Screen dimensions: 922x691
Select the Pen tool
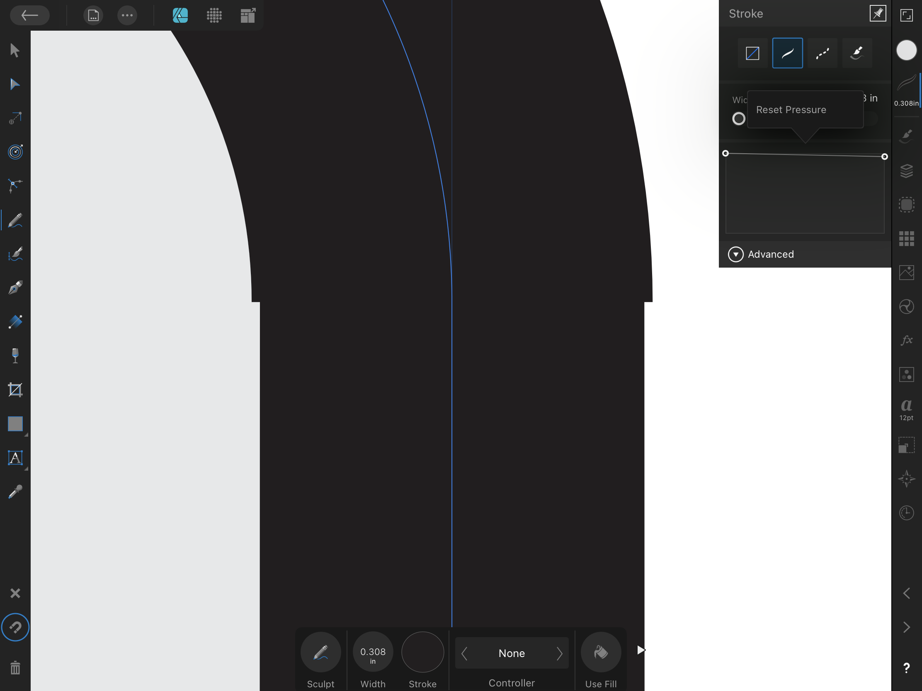[15, 288]
